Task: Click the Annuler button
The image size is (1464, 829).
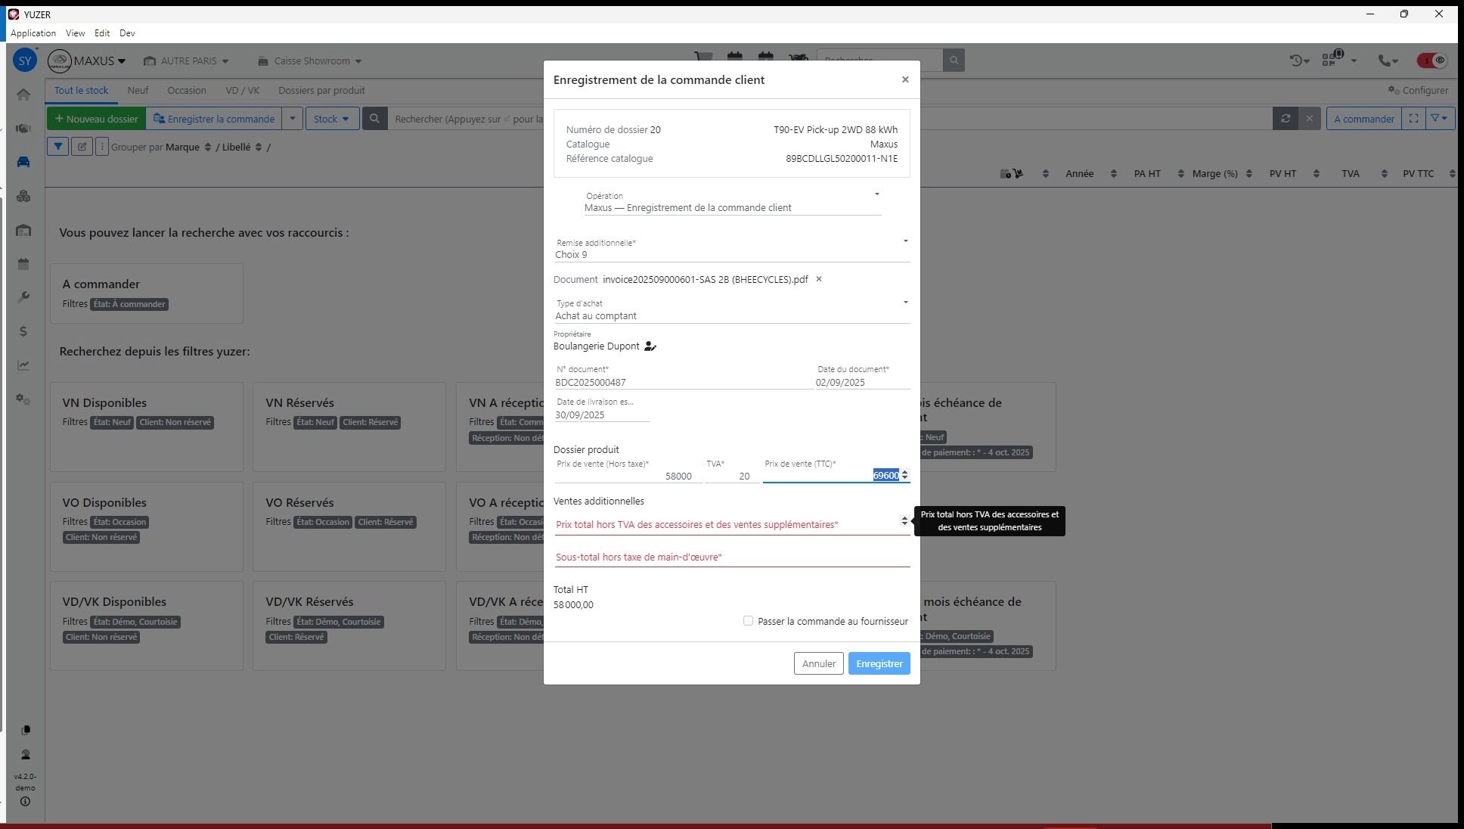Action: [x=818, y=663]
